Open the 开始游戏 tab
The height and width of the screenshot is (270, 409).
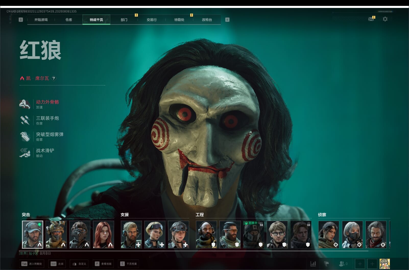(41, 20)
